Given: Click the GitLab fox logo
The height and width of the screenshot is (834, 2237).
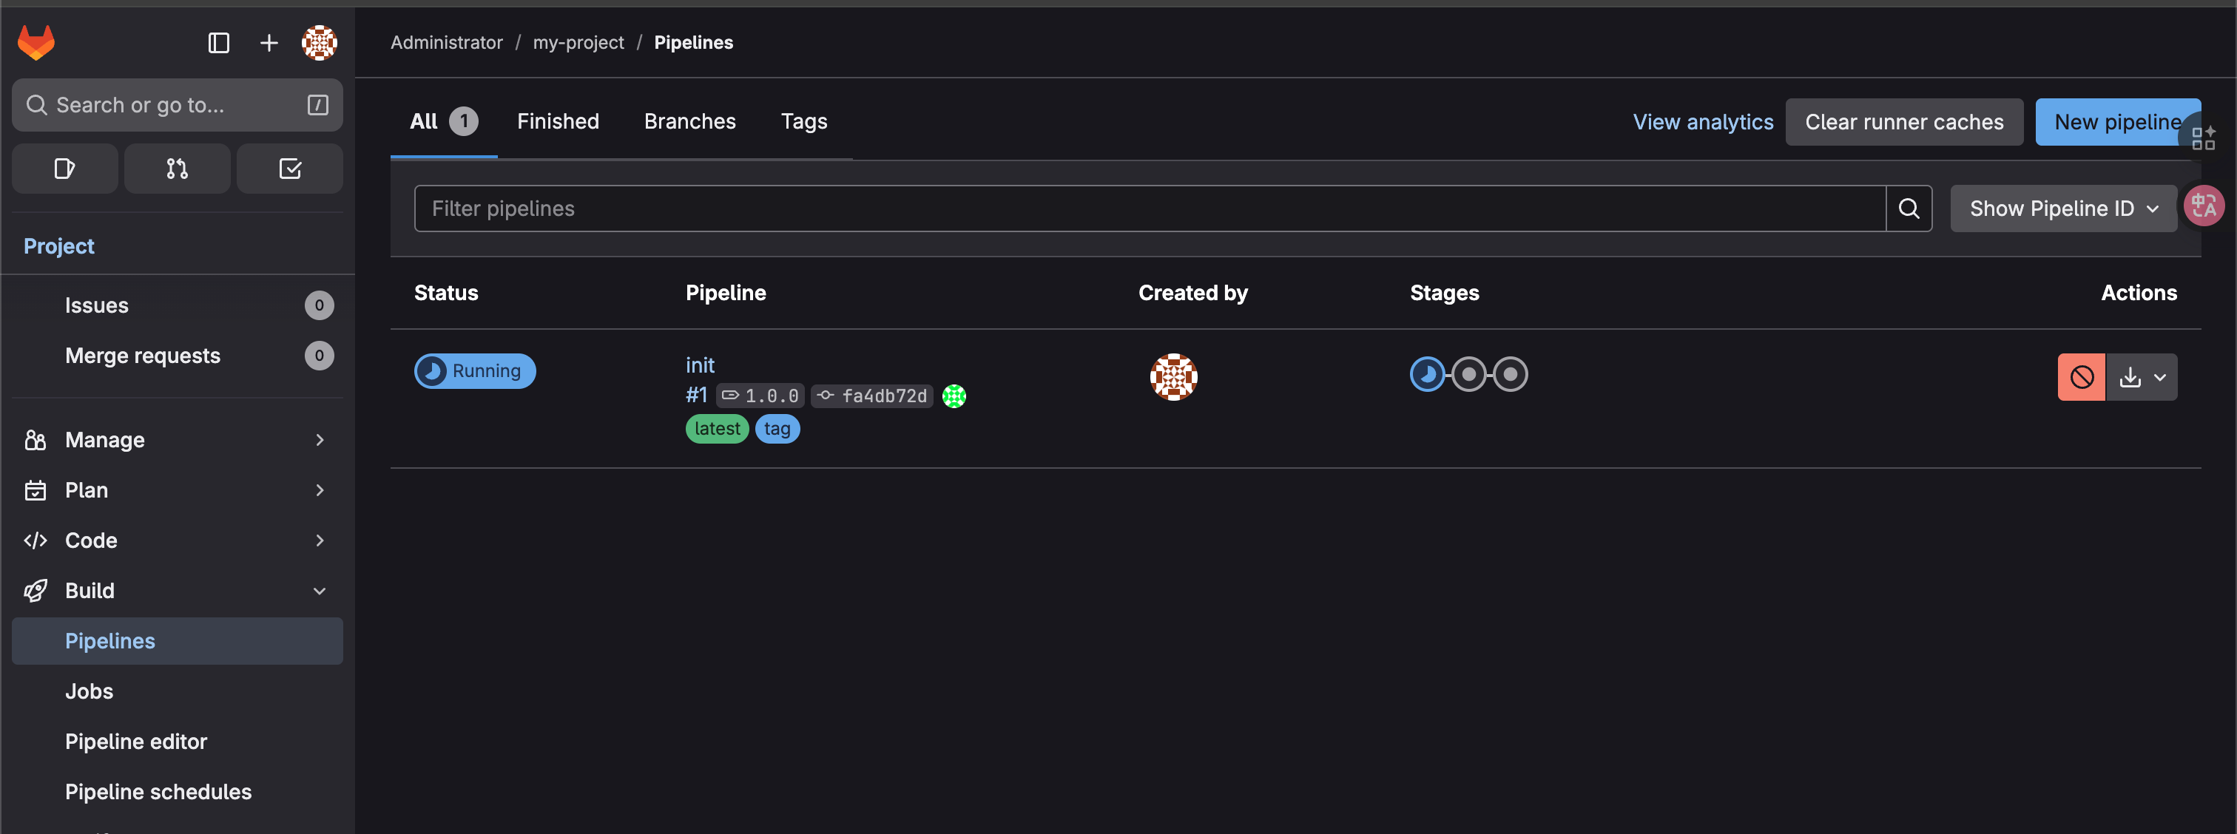Looking at the screenshot, I should point(36,43).
